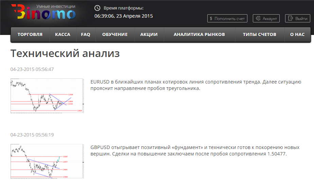Viewport: 314px width, 185px height.
Task: Open the О НАС page
Action: point(297,35)
